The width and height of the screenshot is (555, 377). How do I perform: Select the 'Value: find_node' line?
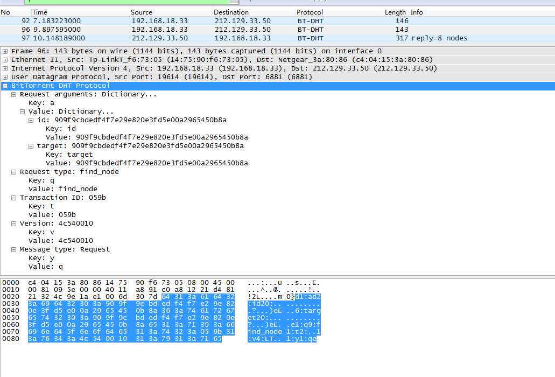pyautogui.click(x=62, y=189)
